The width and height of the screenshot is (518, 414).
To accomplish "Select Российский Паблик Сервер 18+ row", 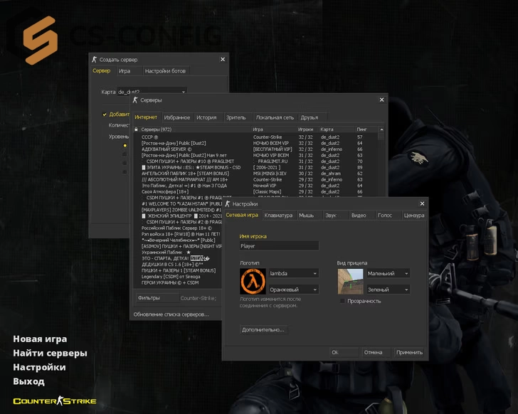I will tap(178, 228).
